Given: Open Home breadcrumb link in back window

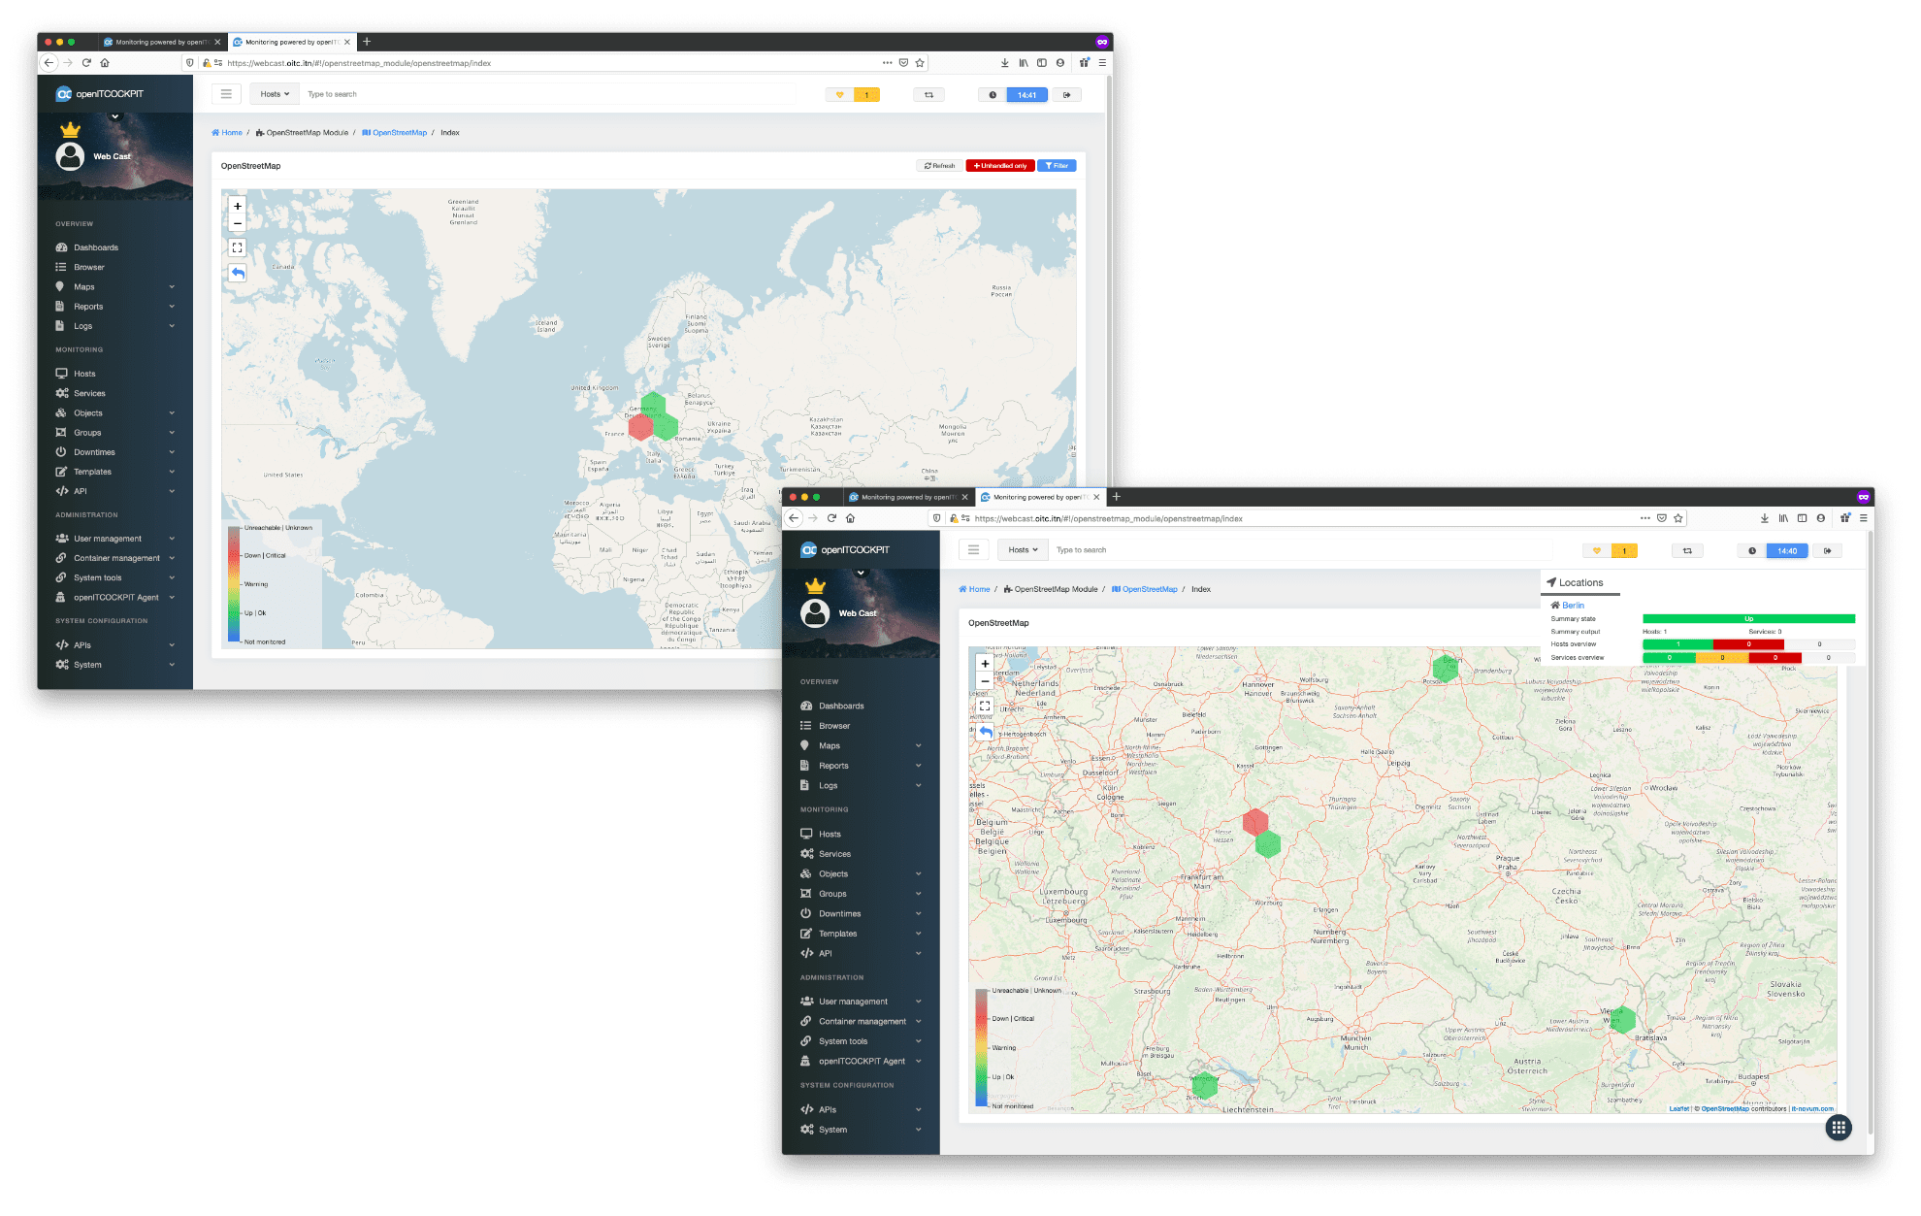Looking at the screenshot, I should click(x=227, y=133).
